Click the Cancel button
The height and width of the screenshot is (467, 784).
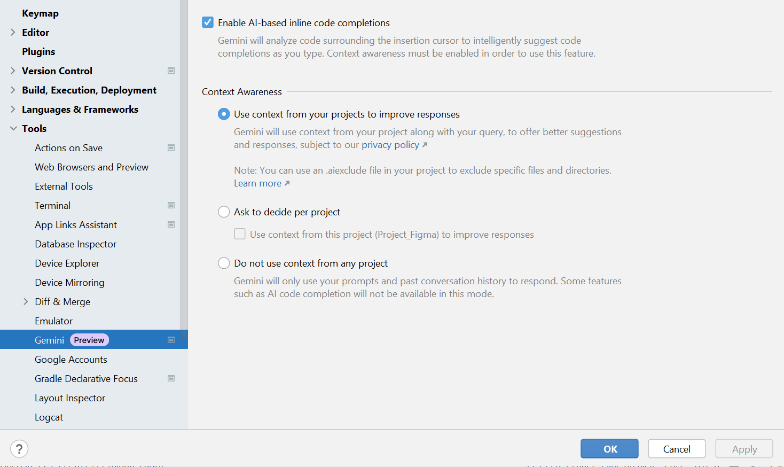(676, 448)
